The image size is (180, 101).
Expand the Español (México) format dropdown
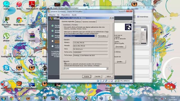[x=96, y=36]
